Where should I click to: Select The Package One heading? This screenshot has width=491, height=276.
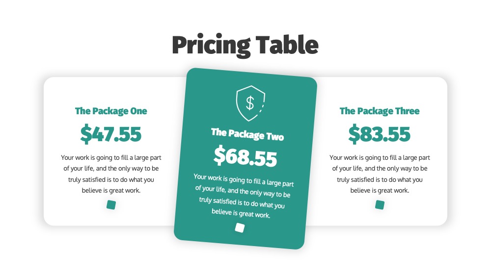tap(111, 111)
